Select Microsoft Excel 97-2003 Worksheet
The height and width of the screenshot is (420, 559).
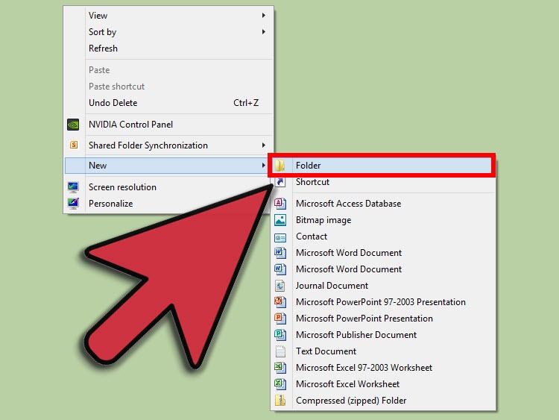(364, 368)
